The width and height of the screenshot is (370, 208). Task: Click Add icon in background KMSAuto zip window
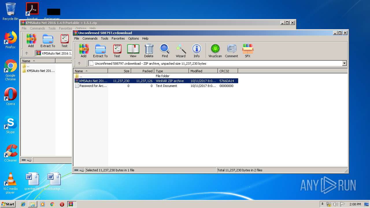31,41
